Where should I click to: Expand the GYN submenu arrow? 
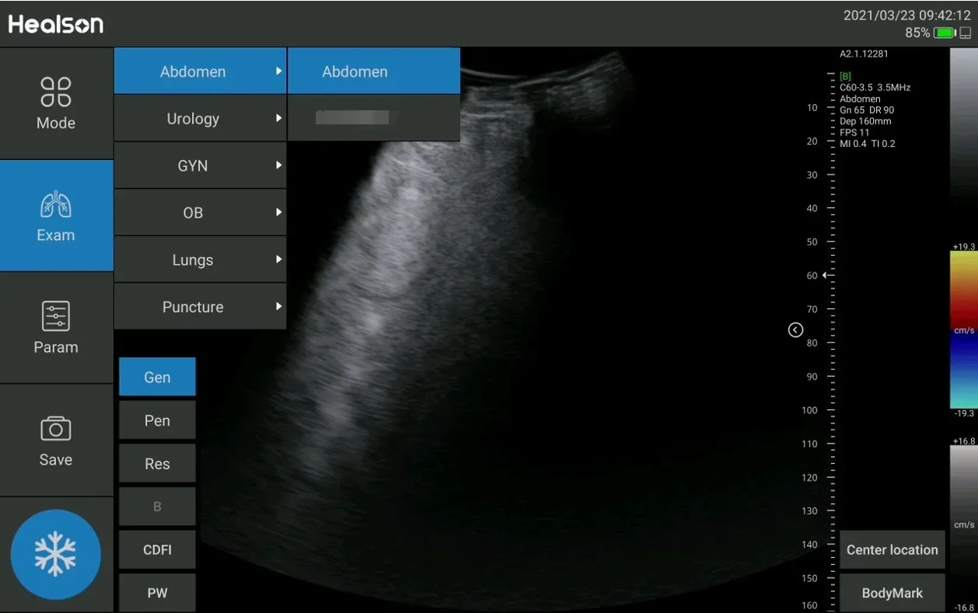[278, 165]
